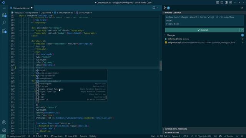Collapse the SOURCE CONTROL section
The width and height of the screenshot is (246, 138).
click(173, 13)
